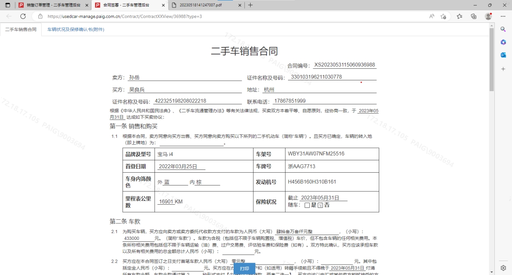Open sidebar search icon
Screen dimensions: 512x275
click(503, 29)
